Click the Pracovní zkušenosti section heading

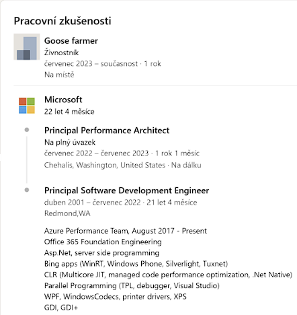pyautogui.click(x=62, y=21)
